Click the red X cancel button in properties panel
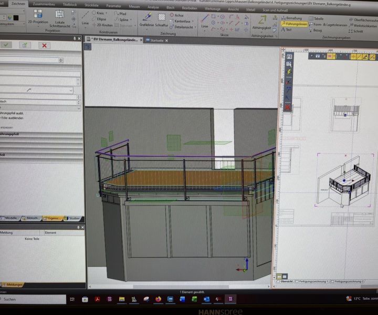378x315 pixels. coord(44,45)
